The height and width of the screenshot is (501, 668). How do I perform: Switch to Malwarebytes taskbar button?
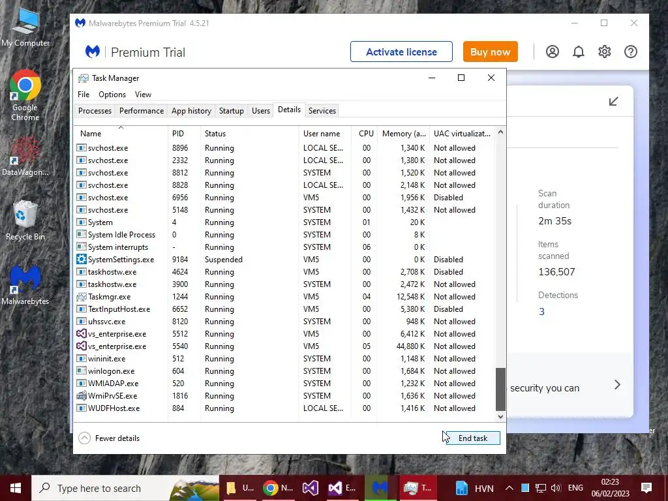[x=380, y=488]
